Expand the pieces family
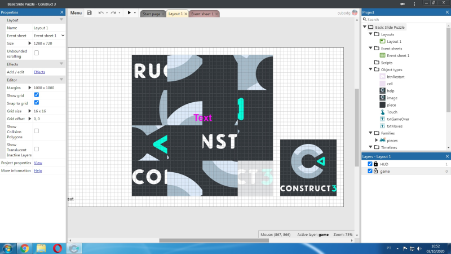Viewport: 451px width, 254px height. point(377,140)
